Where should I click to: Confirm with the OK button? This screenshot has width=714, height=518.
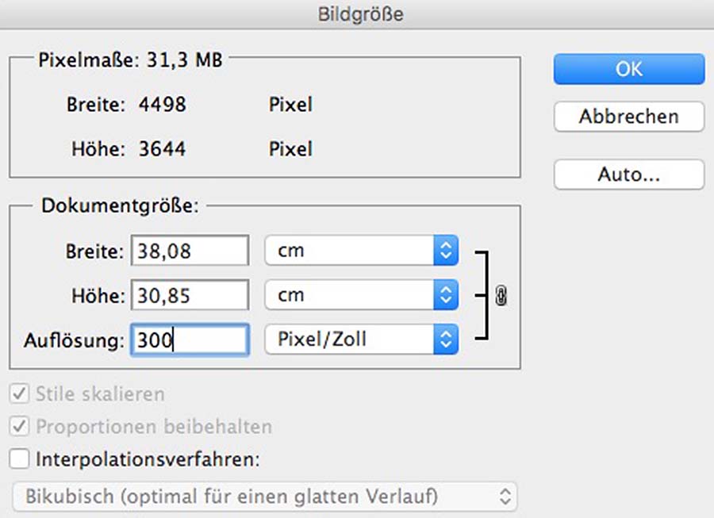pos(629,69)
